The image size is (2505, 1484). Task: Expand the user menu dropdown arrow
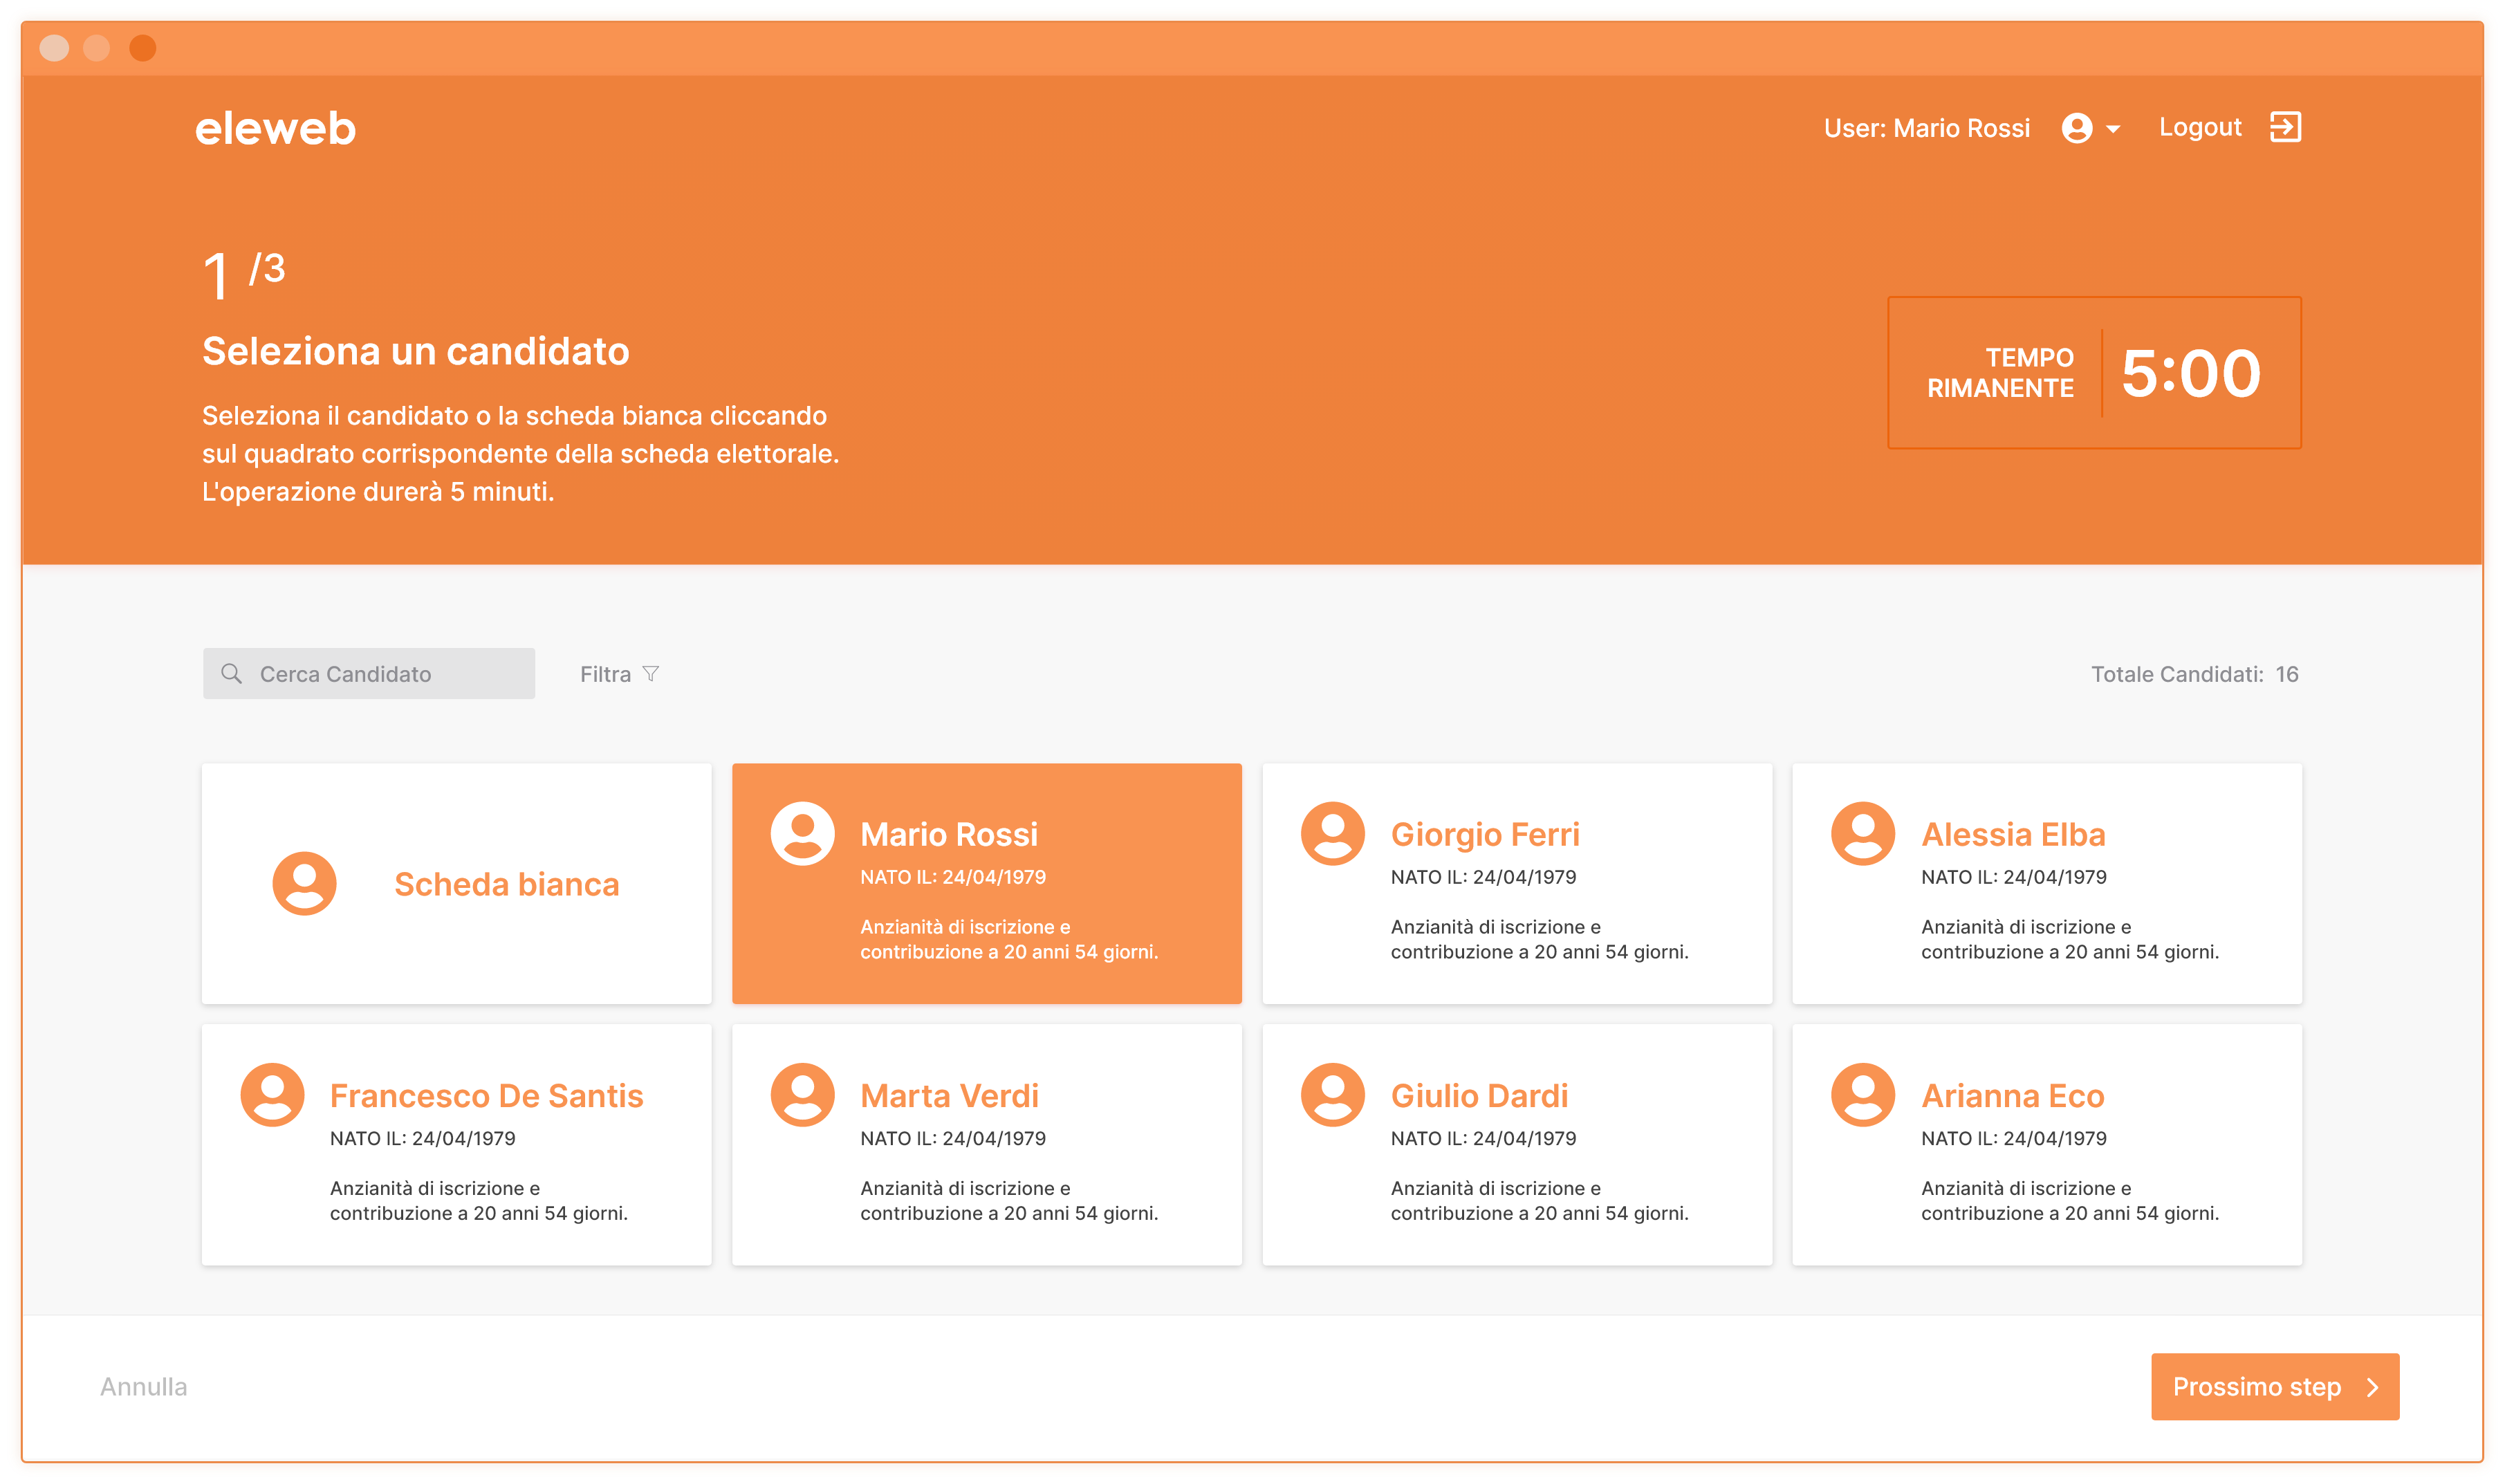[x=2112, y=129]
